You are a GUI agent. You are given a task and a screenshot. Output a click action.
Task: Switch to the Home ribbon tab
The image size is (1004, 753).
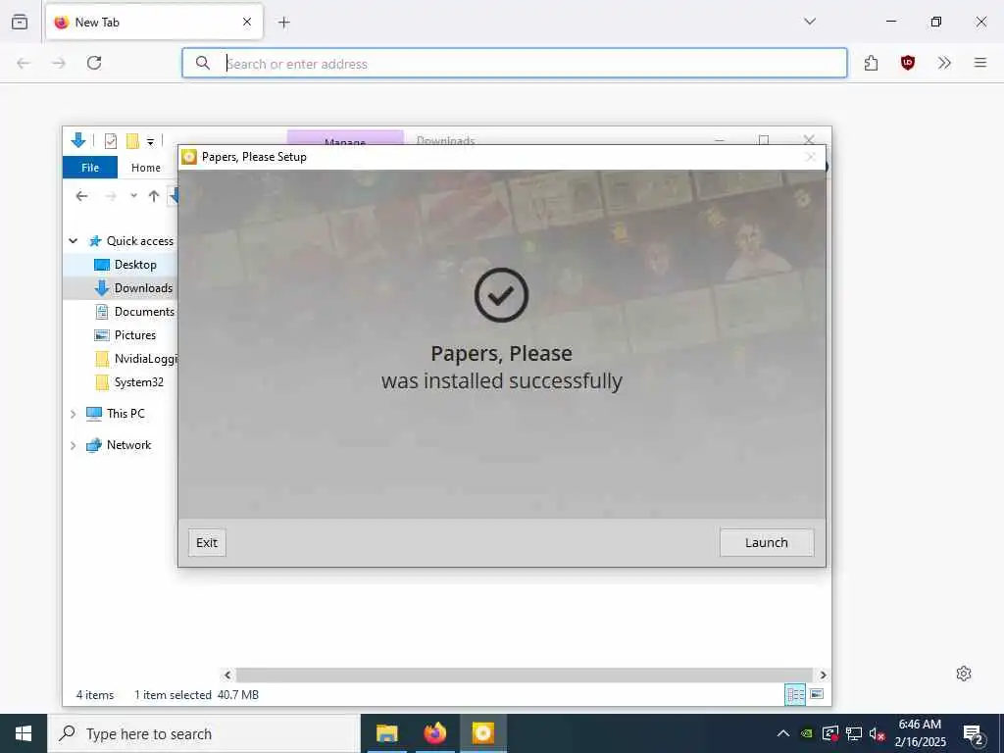(146, 167)
